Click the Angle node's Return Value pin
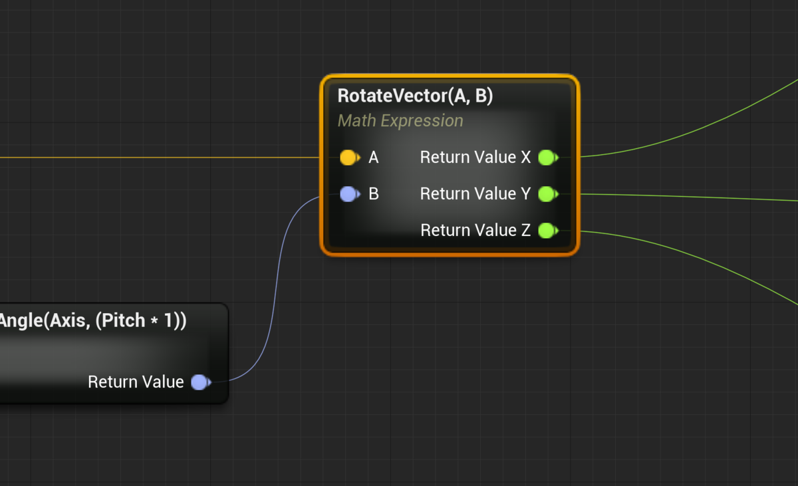 201,382
